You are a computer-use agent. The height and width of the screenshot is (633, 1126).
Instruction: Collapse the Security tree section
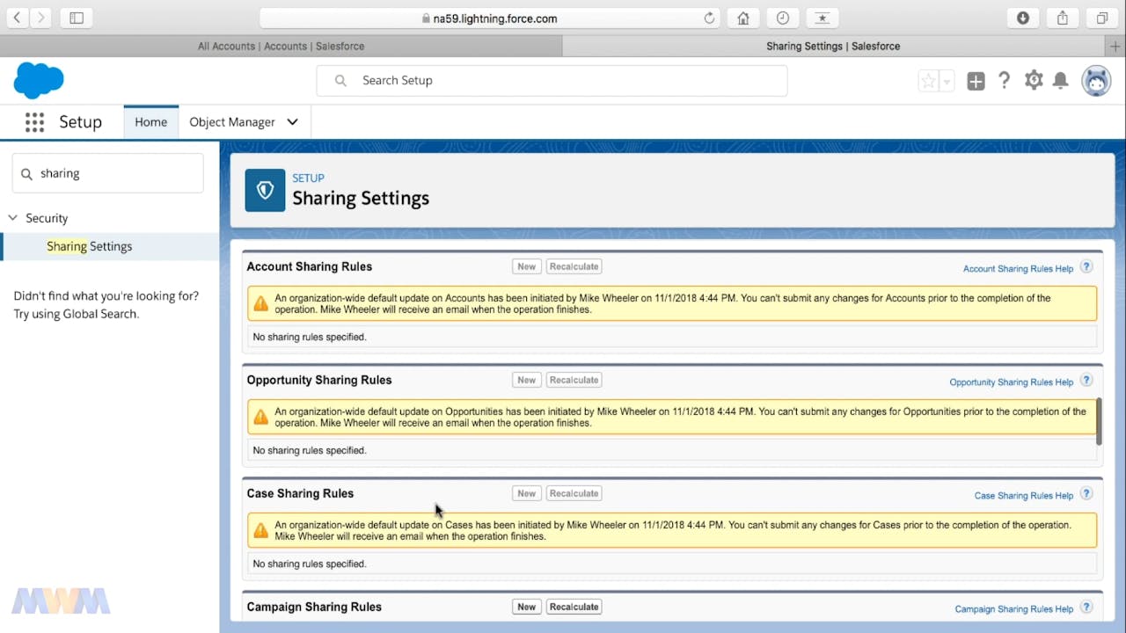coord(13,218)
